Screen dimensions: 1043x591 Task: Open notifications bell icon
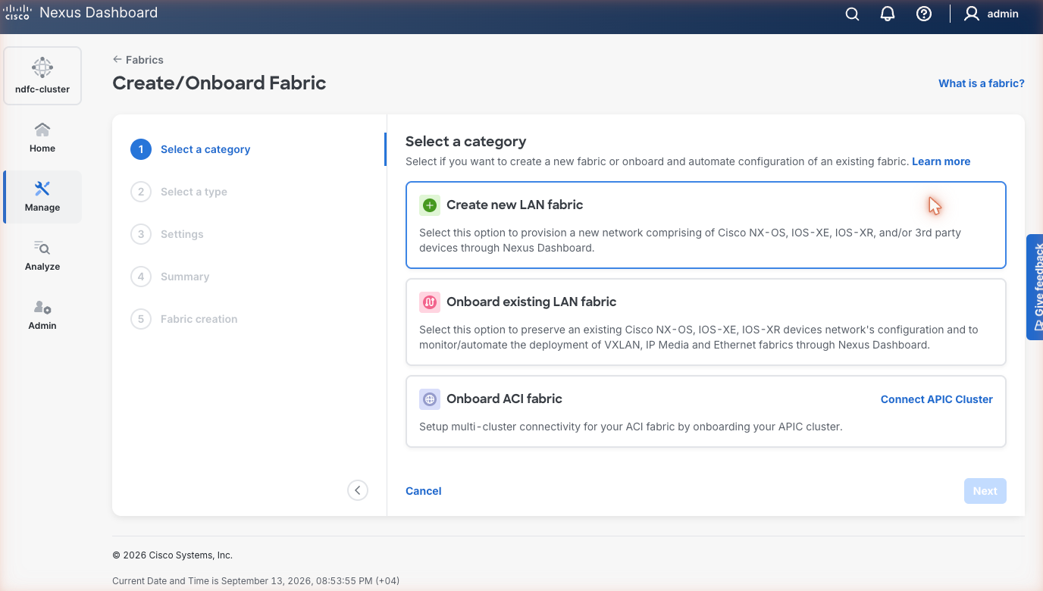888,14
